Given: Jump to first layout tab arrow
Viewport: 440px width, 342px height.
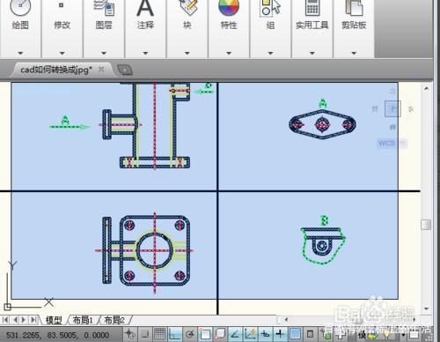Looking at the screenshot, I should click(x=5, y=320).
